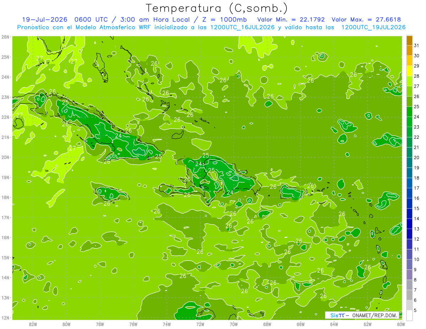The height and width of the screenshot is (329, 426).
Task: Click the 19N latitude axis label
Action: pos(5,177)
